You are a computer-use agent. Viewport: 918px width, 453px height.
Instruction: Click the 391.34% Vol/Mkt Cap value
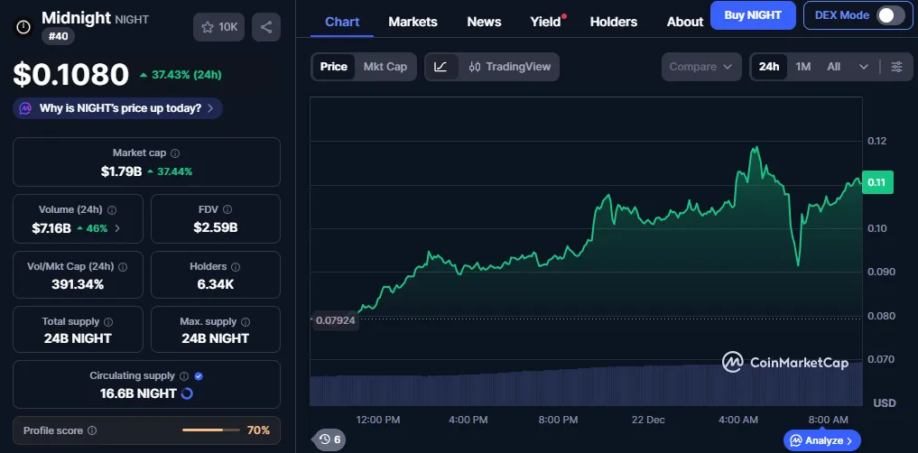tap(78, 284)
